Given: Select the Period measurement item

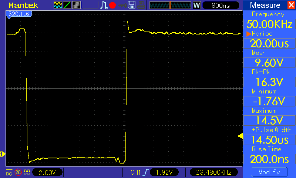Looking at the screenshot, I should [262, 34].
